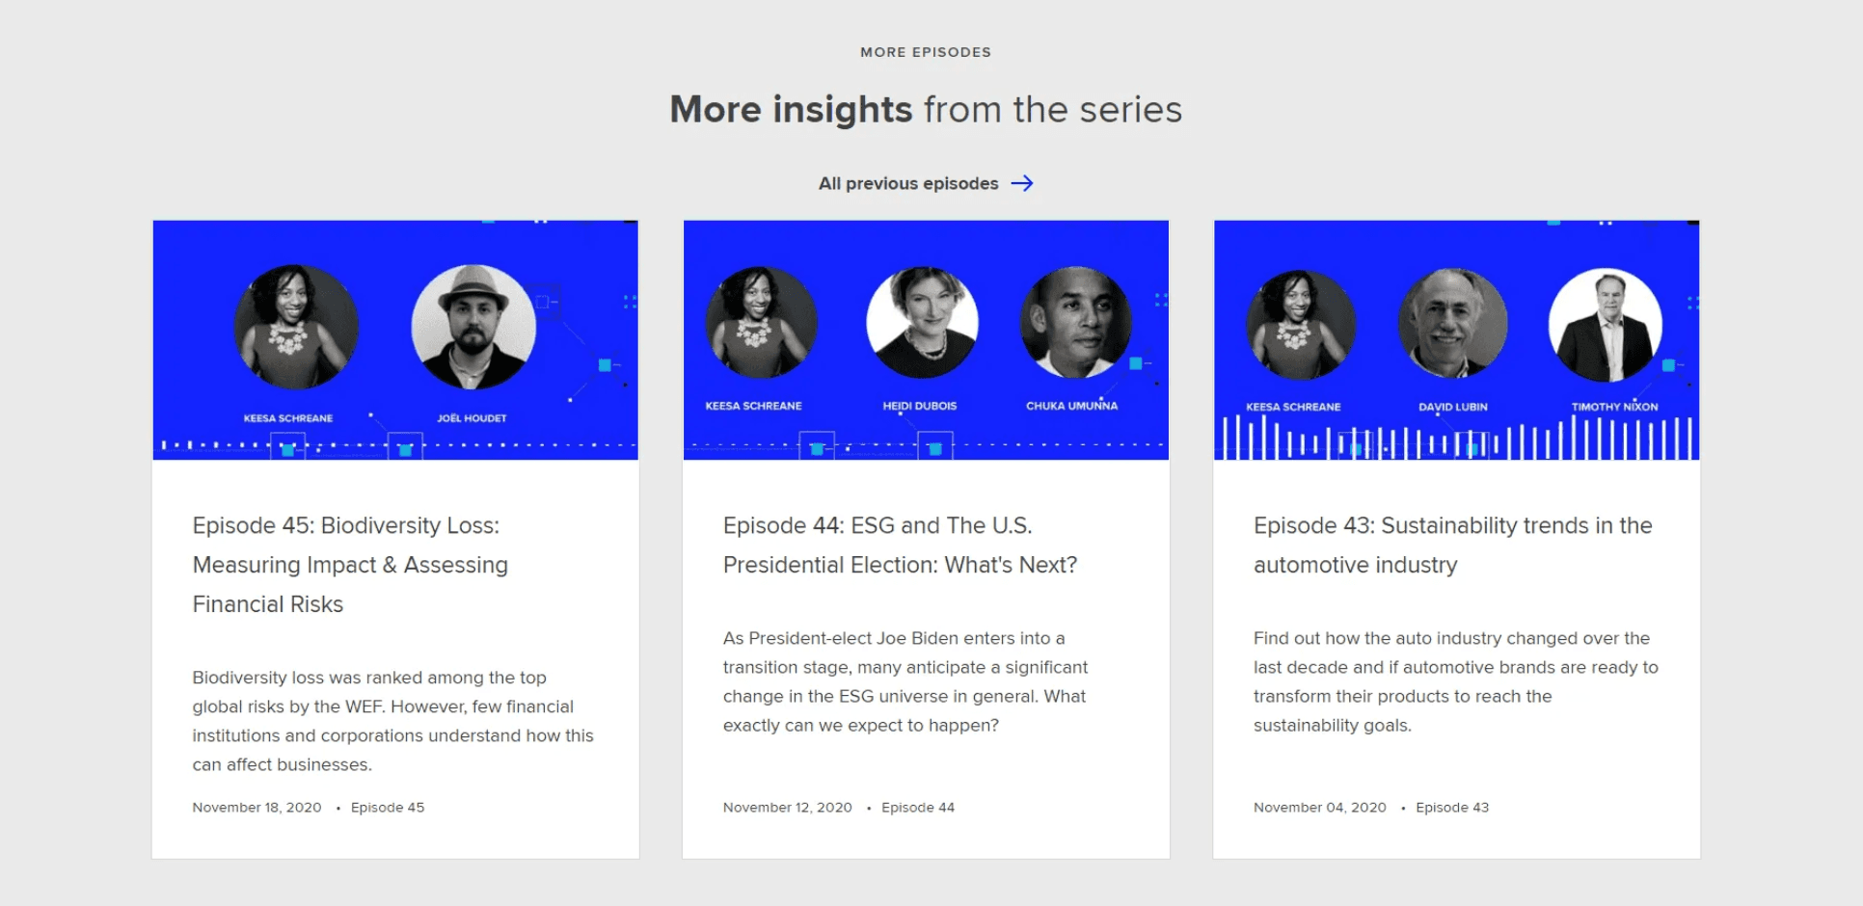1863x906 pixels.
Task: Click the More insights from the series heading
Action: pyautogui.click(x=926, y=110)
